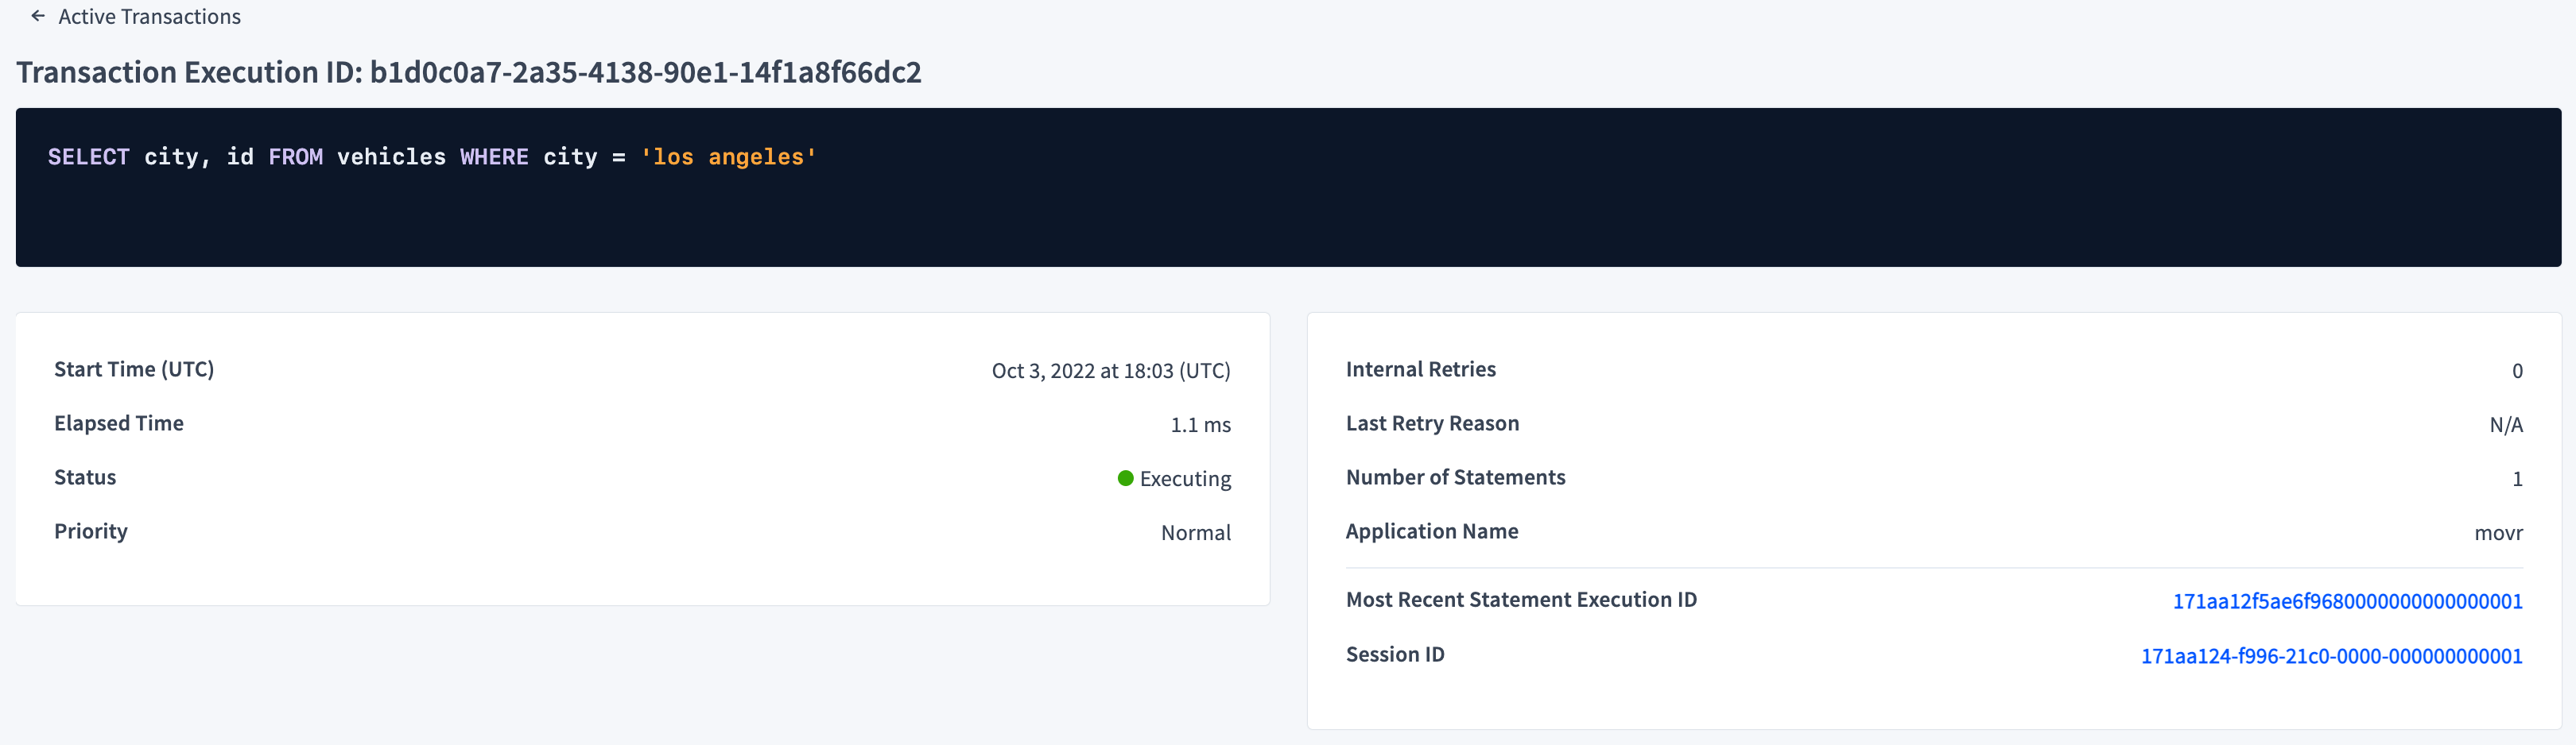Click the Most Recent Statement Execution ID label

pyautogui.click(x=1521, y=599)
